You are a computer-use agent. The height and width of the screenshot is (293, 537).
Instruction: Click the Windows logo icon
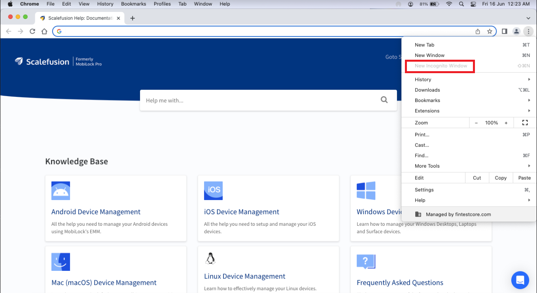[x=366, y=191]
